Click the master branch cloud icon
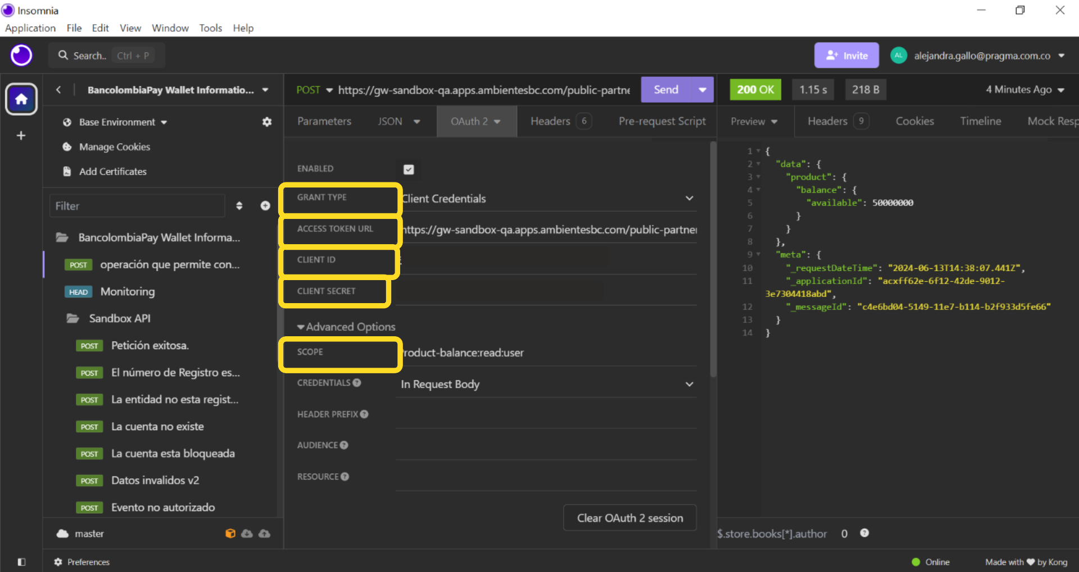This screenshot has width=1079, height=572. click(x=62, y=534)
